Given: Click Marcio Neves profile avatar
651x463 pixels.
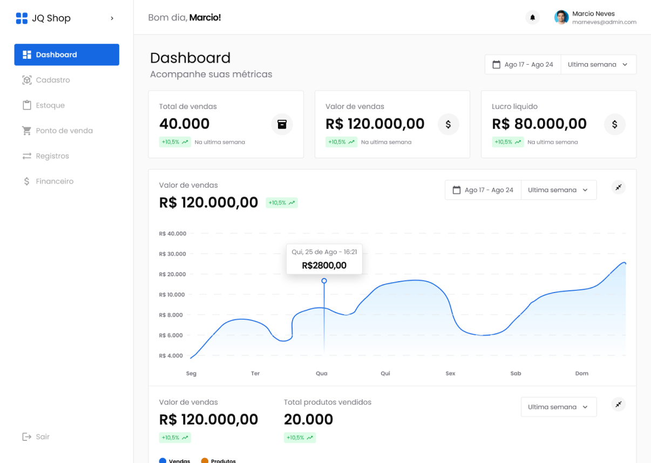Looking at the screenshot, I should click(561, 18).
